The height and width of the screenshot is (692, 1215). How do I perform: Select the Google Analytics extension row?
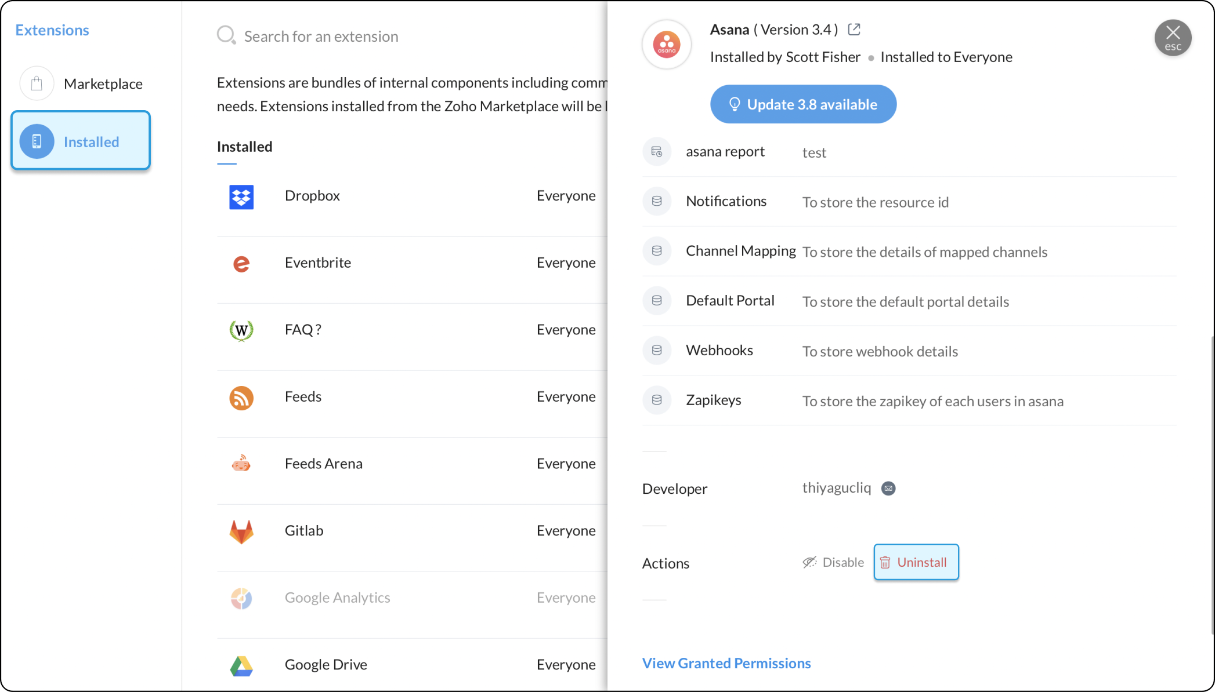[x=406, y=598]
